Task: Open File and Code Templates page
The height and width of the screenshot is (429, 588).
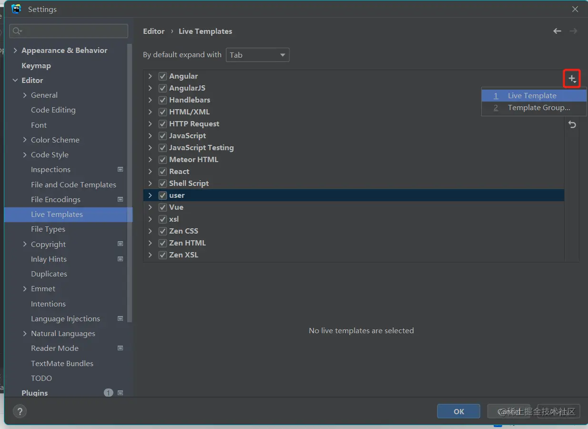Action: pyautogui.click(x=73, y=184)
